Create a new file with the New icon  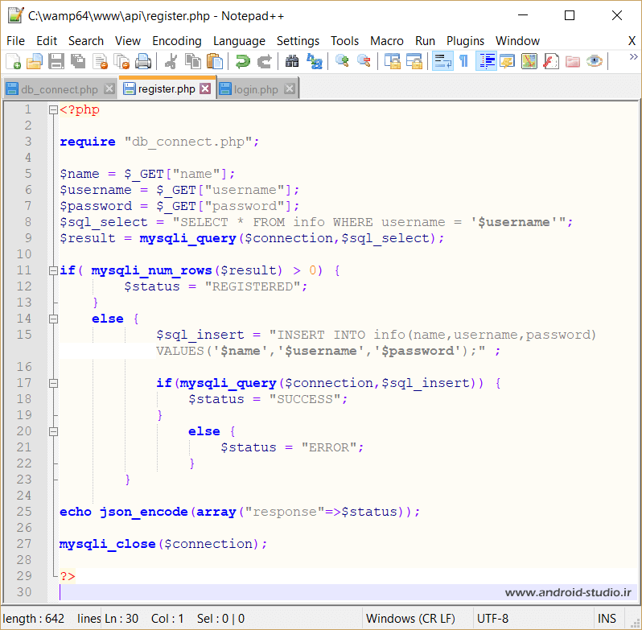coord(13,61)
